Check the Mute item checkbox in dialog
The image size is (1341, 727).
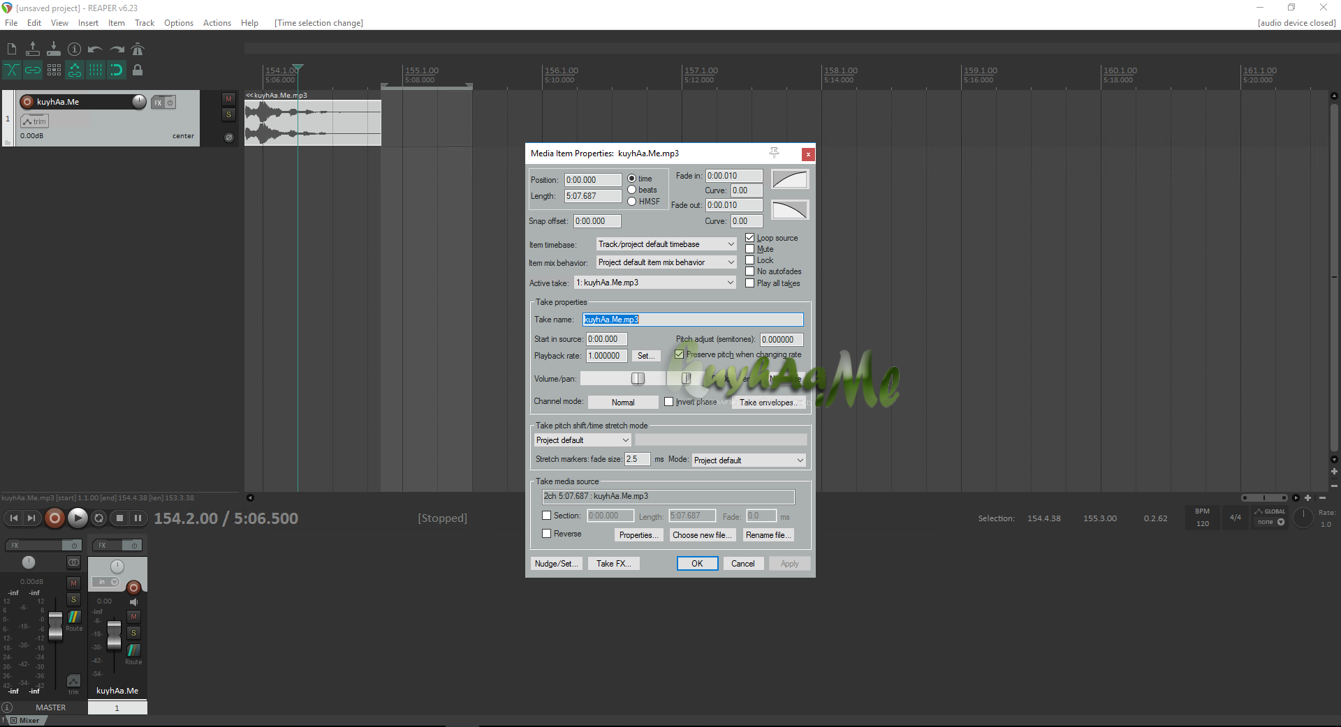click(749, 249)
